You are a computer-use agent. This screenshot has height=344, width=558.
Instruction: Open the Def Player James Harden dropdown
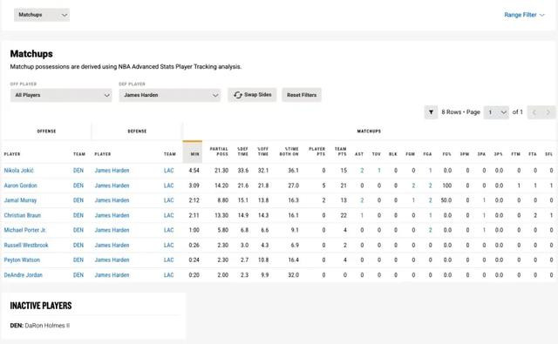click(x=170, y=95)
